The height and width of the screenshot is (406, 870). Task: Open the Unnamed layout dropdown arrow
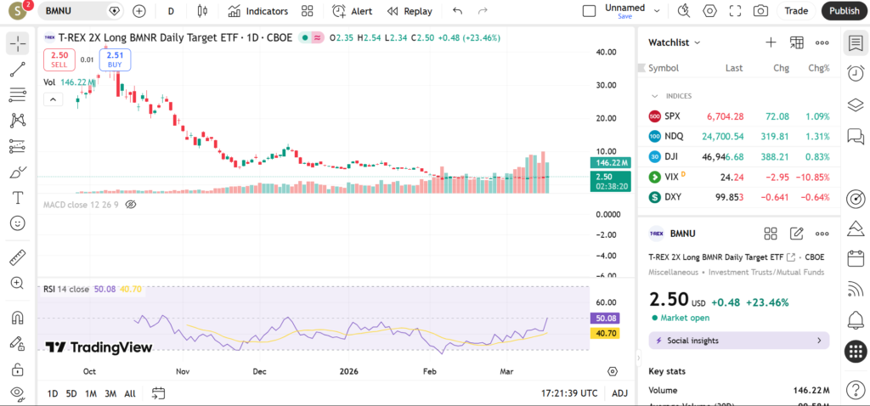(x=657, y=11)
